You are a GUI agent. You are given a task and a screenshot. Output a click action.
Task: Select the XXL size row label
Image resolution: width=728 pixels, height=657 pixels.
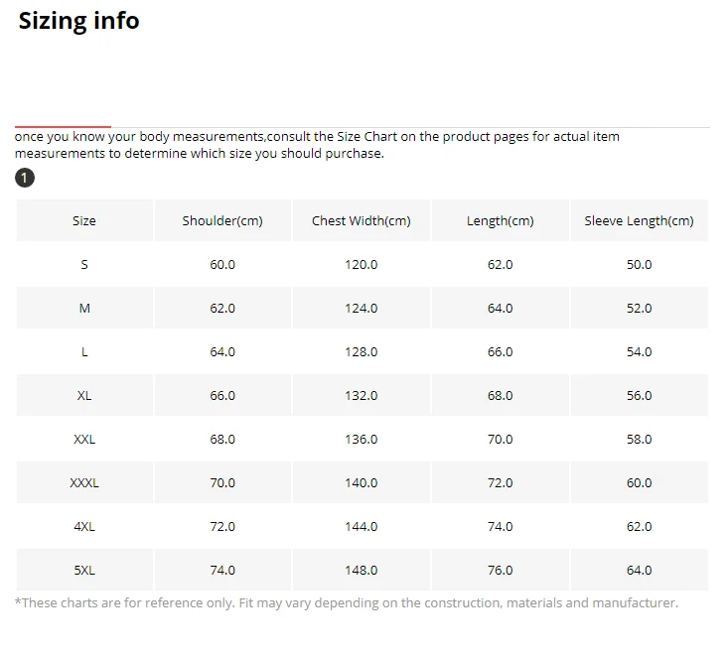(84, 439)
